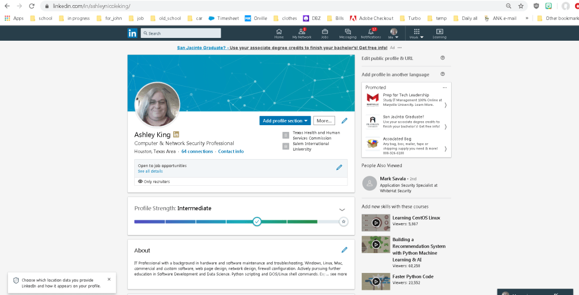
Task: Open the Me profile menu
Action: pyautogui.click(x=394, y=33)
